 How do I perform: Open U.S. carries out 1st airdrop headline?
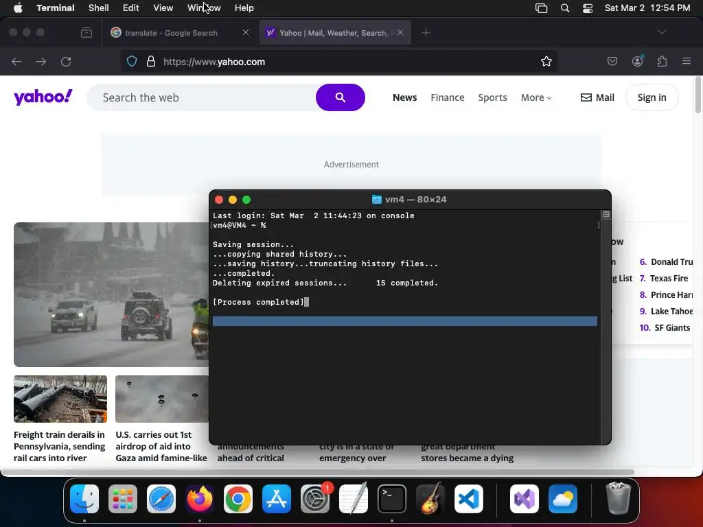point(161,446)
